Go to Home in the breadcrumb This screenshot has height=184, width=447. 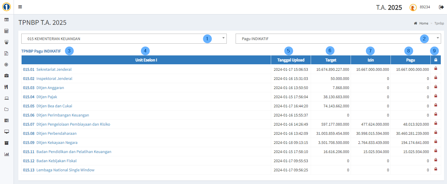[423, 23]
